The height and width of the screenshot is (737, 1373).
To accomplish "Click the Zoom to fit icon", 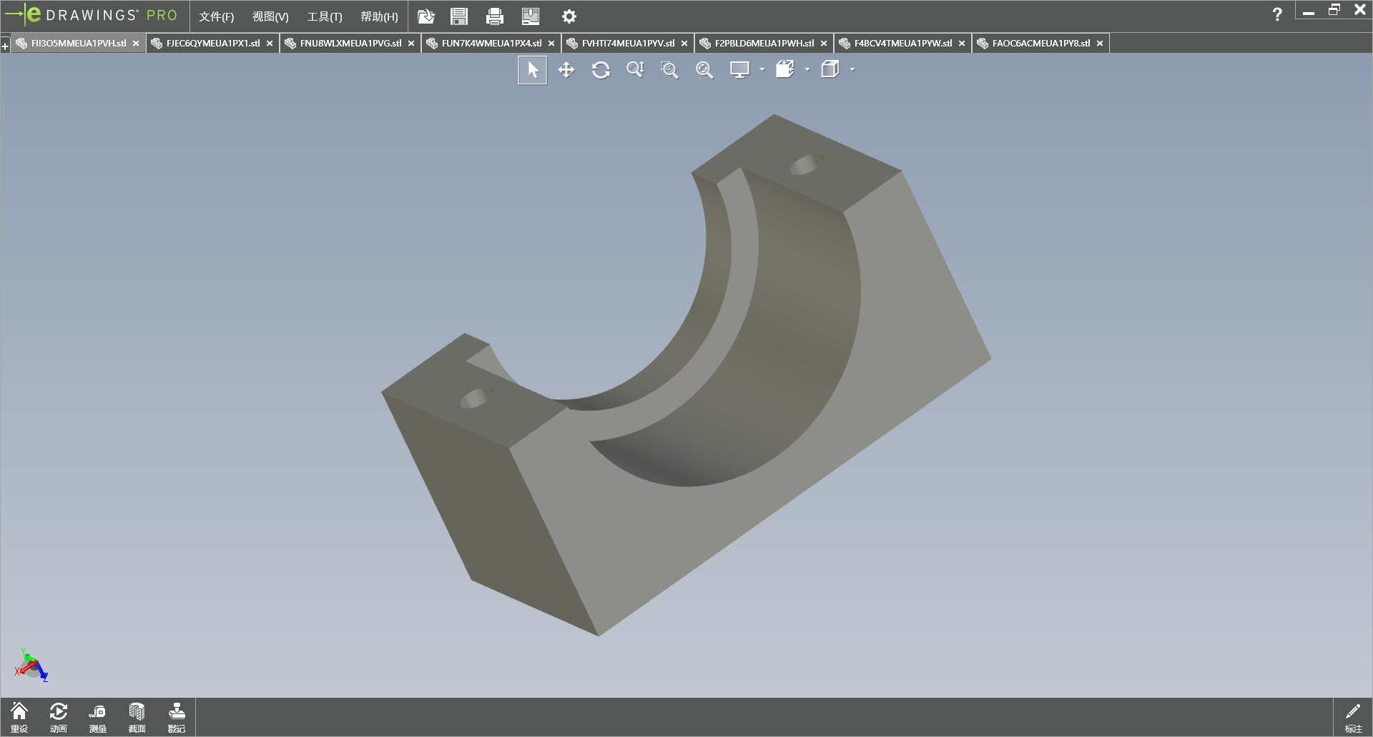I will 704,70.
